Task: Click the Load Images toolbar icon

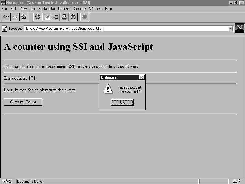Action: [47, 17]
